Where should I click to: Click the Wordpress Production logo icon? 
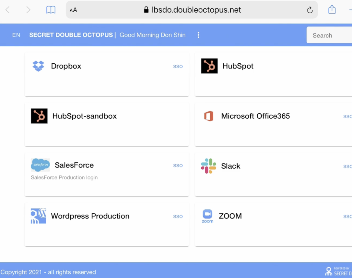click(x=38, y=216)
